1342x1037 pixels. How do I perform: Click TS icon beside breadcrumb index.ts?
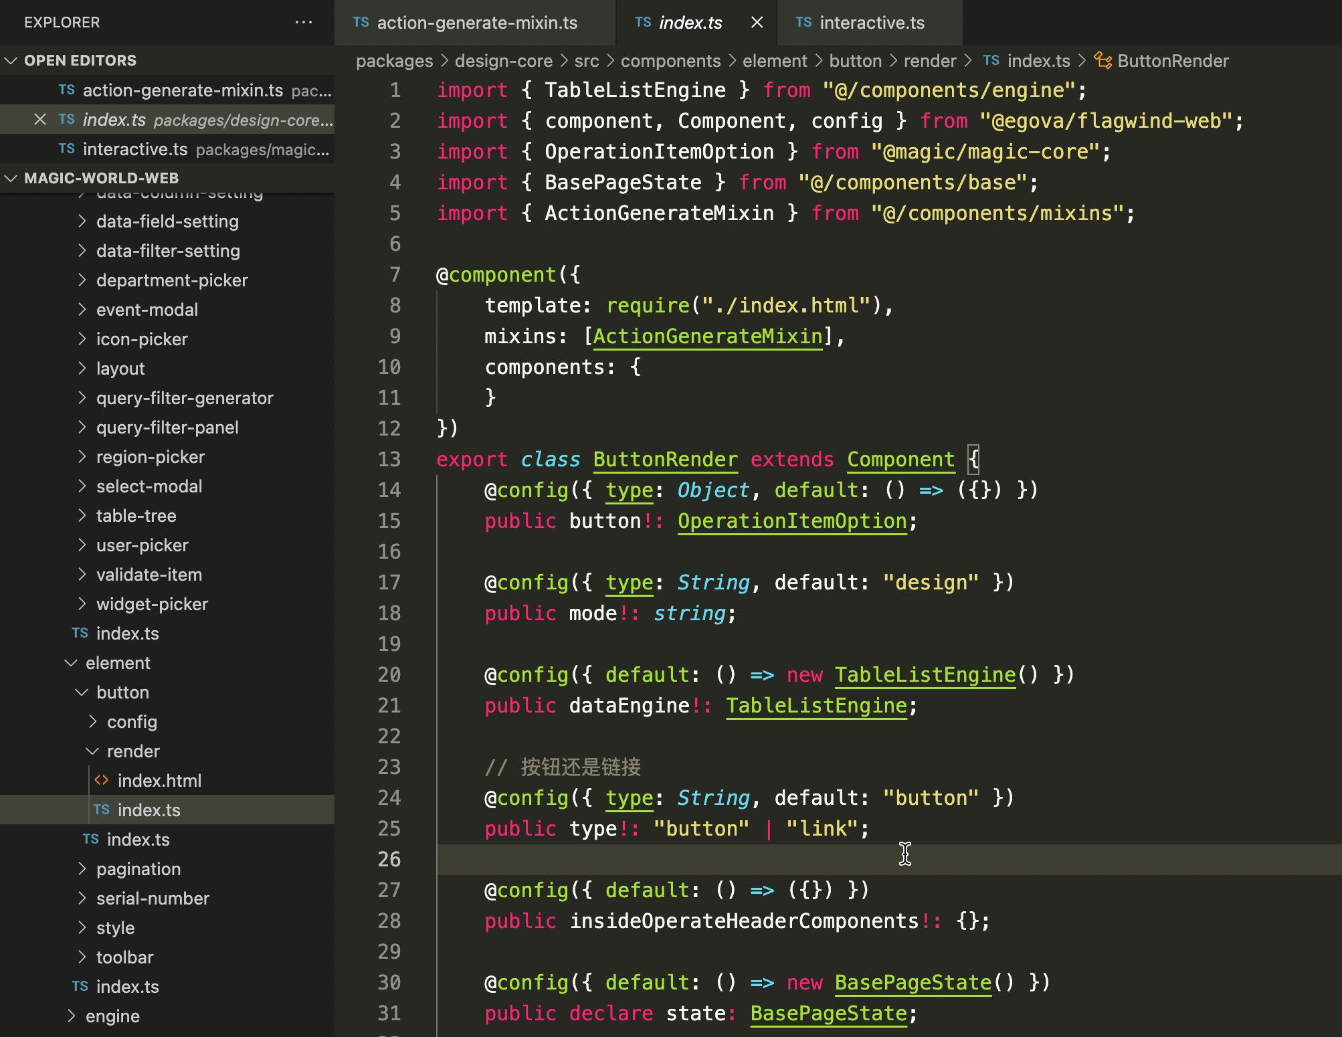(991, 61)
